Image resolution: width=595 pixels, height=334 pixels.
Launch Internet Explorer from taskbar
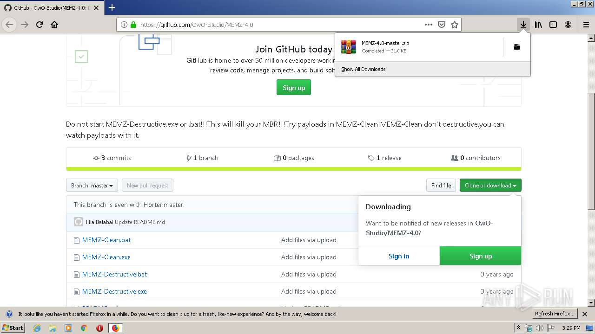(x=37, y=328)
